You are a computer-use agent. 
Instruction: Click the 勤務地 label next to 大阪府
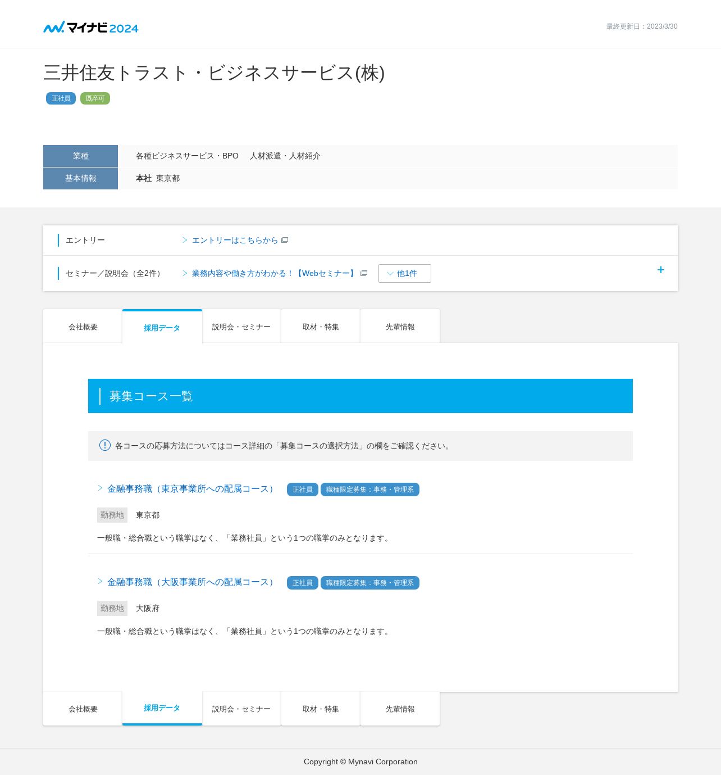112,608
